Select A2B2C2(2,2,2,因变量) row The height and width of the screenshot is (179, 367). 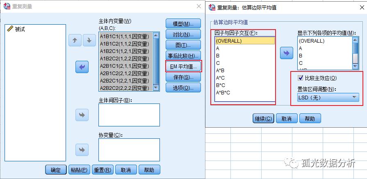pos(126,88)
